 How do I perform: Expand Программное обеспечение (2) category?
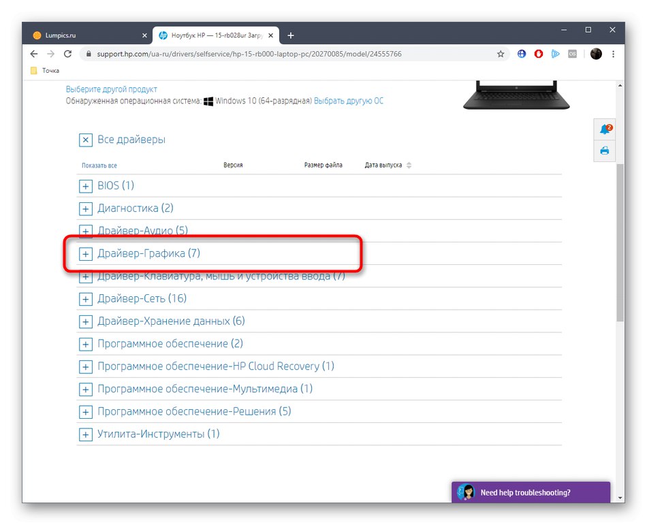coord(85,345)
